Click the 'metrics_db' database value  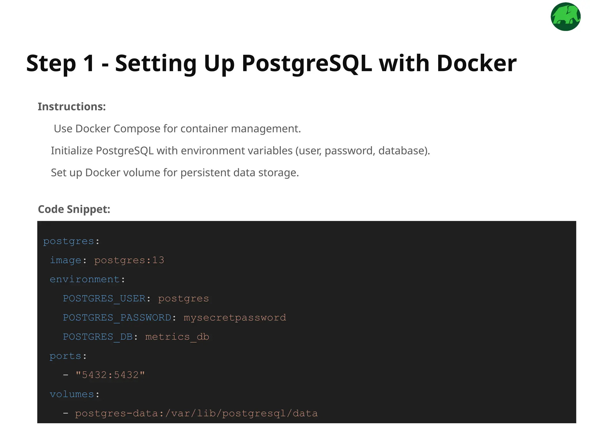[x=177, y=337]
